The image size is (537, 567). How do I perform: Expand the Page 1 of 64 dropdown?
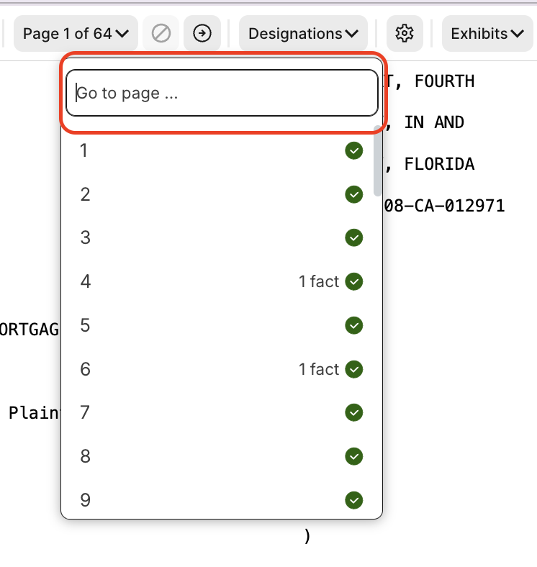click(x=76, y=33)
